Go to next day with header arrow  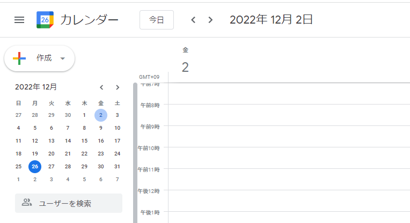click(210, 20)
